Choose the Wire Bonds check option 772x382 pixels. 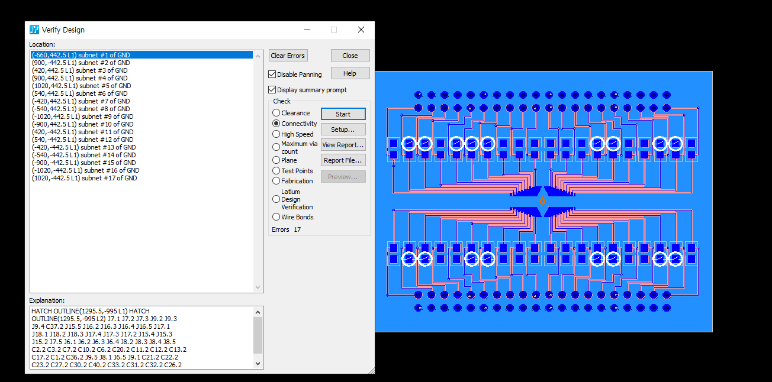click(x=276, y=217)
